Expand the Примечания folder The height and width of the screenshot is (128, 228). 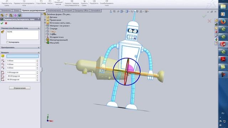pos(45,20)
